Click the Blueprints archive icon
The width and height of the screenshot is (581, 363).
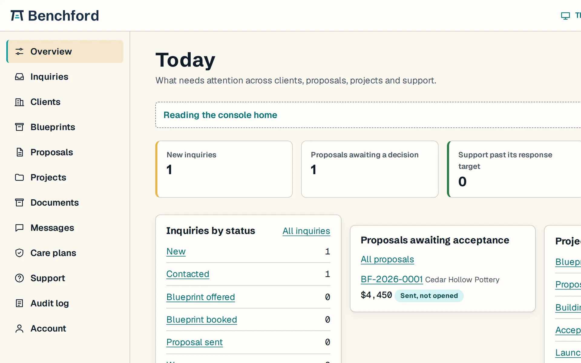click(x=19, y=127)
